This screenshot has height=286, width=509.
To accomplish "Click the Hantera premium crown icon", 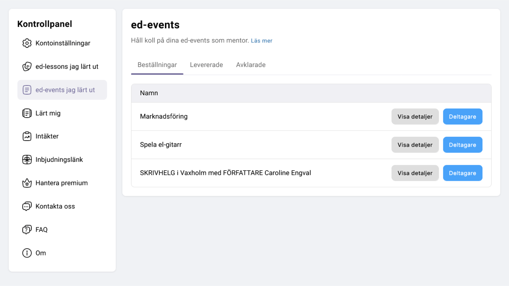I will click(27, 183).
